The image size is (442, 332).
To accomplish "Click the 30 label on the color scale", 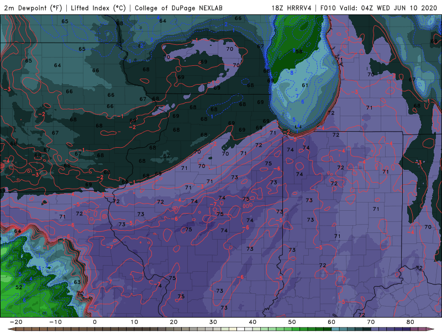I will [213, 322].
